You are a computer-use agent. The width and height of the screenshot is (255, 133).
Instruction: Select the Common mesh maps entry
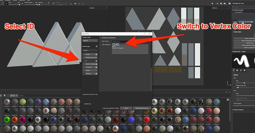[90, 50]
